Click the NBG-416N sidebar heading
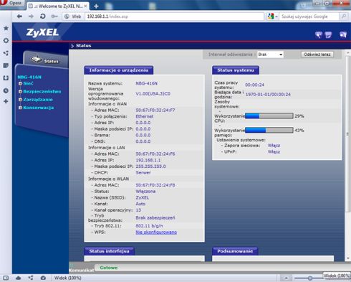This screenshot has width=351, height=282. [29, 77]
